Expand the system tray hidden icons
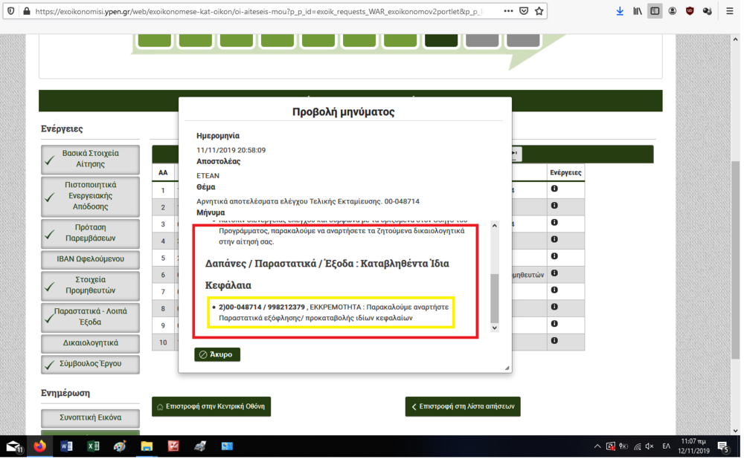 tap(597, 446)
